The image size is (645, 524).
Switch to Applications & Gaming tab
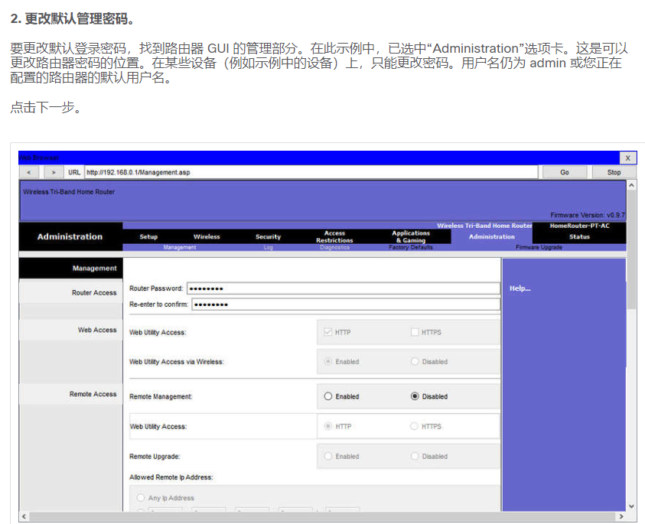pyautogui.click(x=410, y=236)
